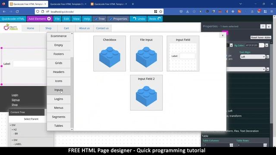Select the Logins category

point(59,99)
